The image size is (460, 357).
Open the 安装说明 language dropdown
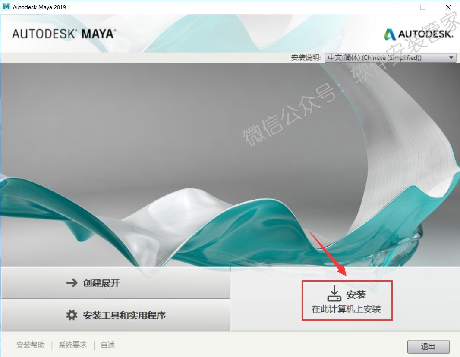[x=390, y=58]
